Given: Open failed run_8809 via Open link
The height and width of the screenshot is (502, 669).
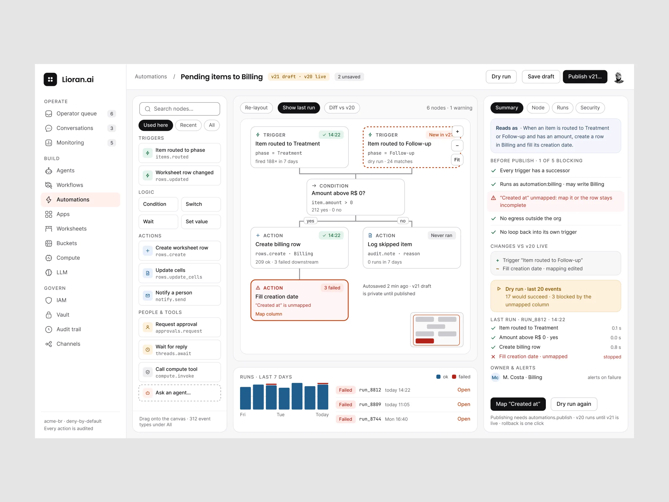Looking at the screenshot, I should [464, 404].
